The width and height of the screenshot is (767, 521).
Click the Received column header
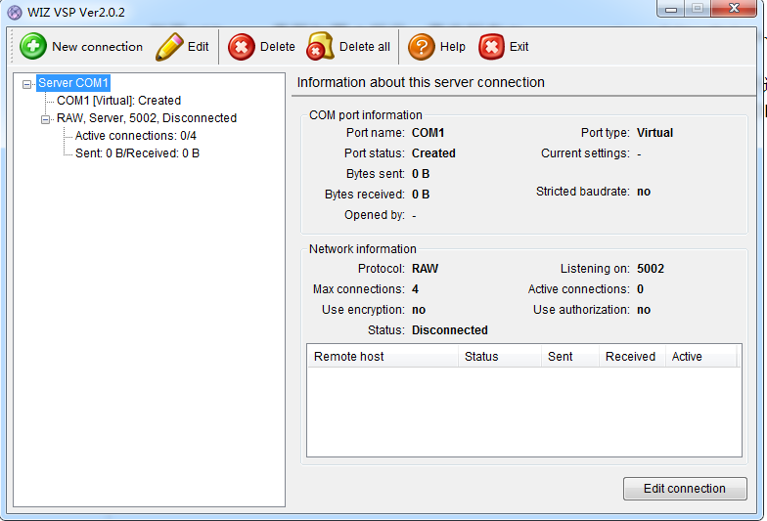(x=632, y=356)
